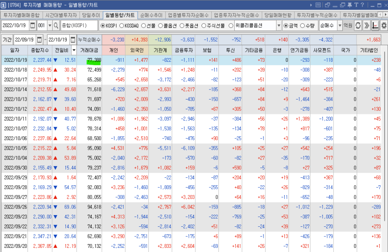Click the small play triangle in title bar
The height and width of the screenshot is (252, 388).
[x=311, y=5]
